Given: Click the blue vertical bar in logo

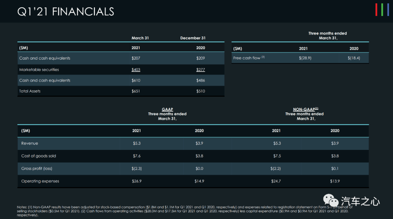Looking at the screenshot, I should pyautogui.click(x=388, y=10).
